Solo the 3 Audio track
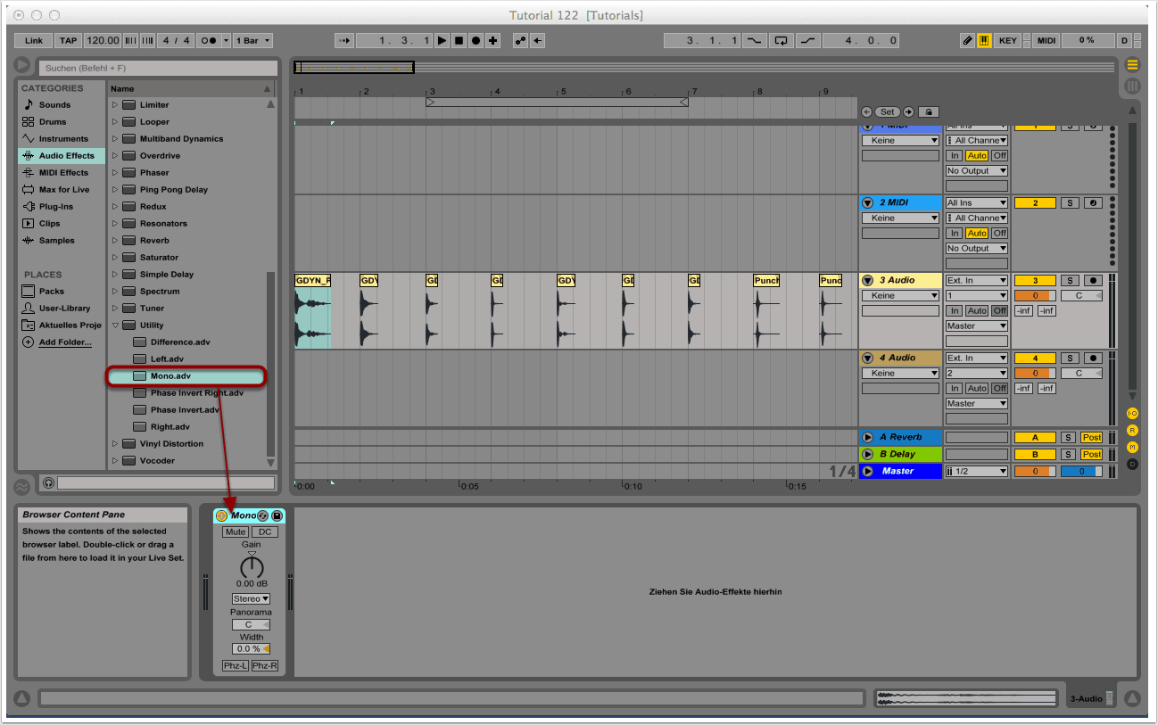1158x725 pixels. [x=1069, y=281]
